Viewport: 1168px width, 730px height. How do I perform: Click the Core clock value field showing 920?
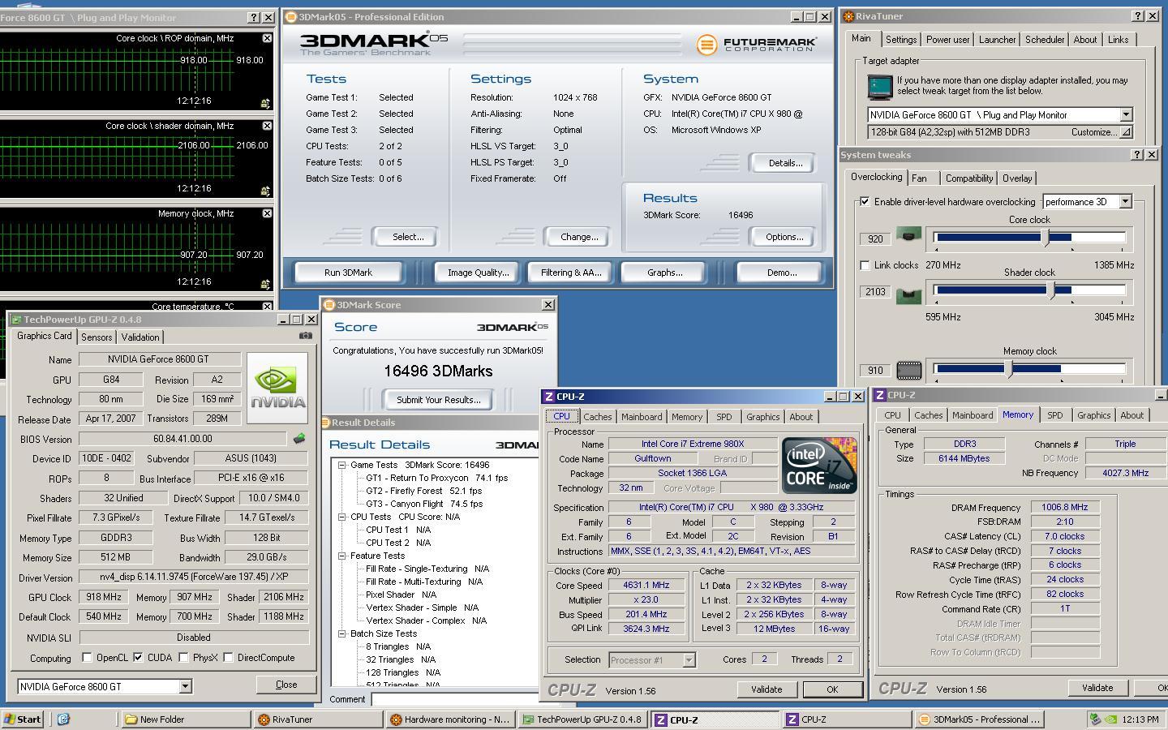(875, 239)
